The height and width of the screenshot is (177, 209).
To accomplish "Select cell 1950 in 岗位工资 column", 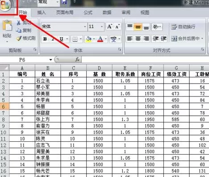I will (150, 119).
